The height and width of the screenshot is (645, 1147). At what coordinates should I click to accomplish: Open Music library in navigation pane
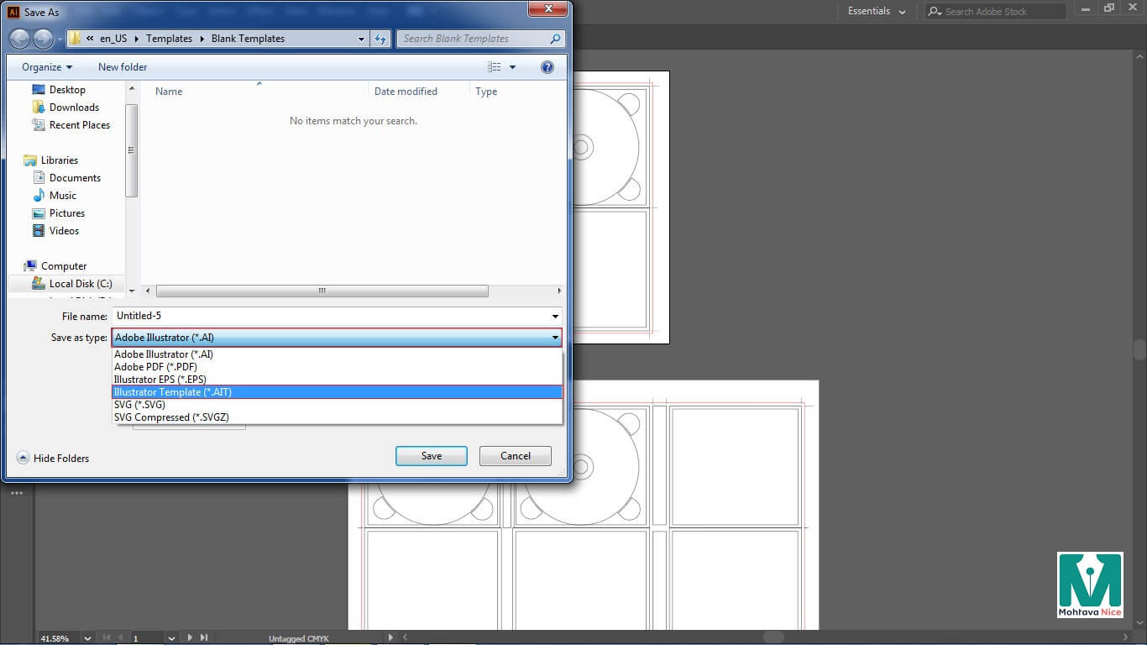pos(62,196)
